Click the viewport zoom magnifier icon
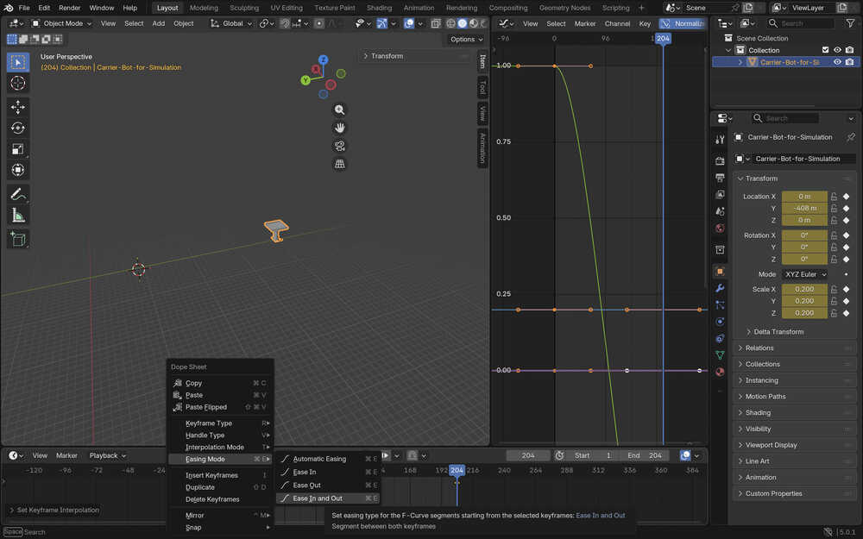Screen dimensions: 863x539 point(340,110)
